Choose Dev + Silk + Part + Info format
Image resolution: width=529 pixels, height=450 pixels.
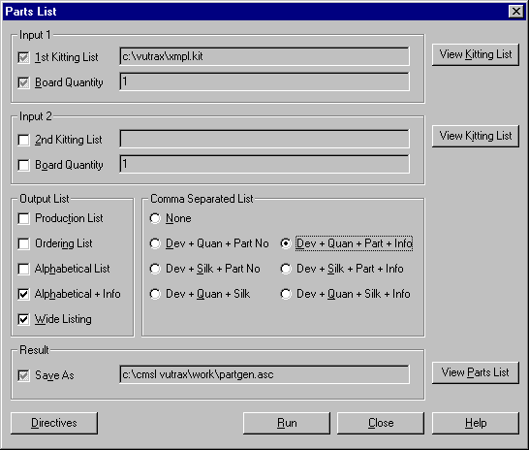point(286,269)
